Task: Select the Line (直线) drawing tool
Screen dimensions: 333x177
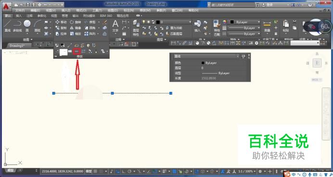Action: [x=8, y=26]
